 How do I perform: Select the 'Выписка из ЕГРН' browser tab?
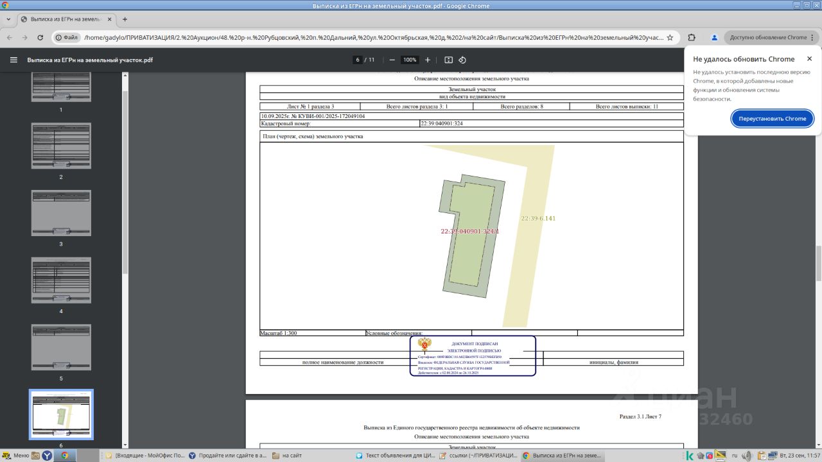(66, 19)
